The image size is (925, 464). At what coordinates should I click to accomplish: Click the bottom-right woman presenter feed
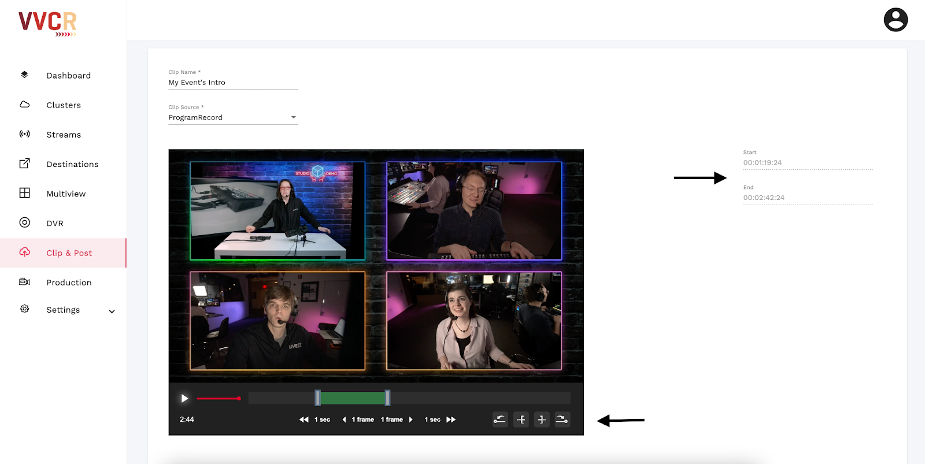click(x=474, y=321)
